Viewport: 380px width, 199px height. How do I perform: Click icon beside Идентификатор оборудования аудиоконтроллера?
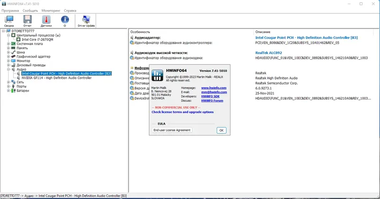click(x=132, y=43)
